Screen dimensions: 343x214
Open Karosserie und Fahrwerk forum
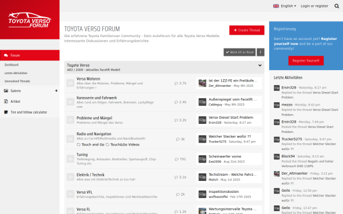tap(97, 98)
